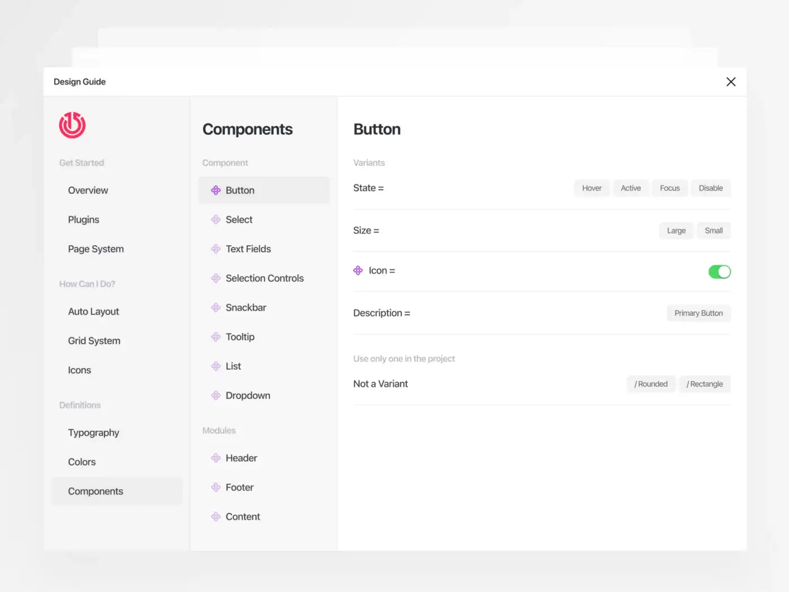This screenshot has height=592, width=789.
Task: Click the State = label
Action: point(369,188)
